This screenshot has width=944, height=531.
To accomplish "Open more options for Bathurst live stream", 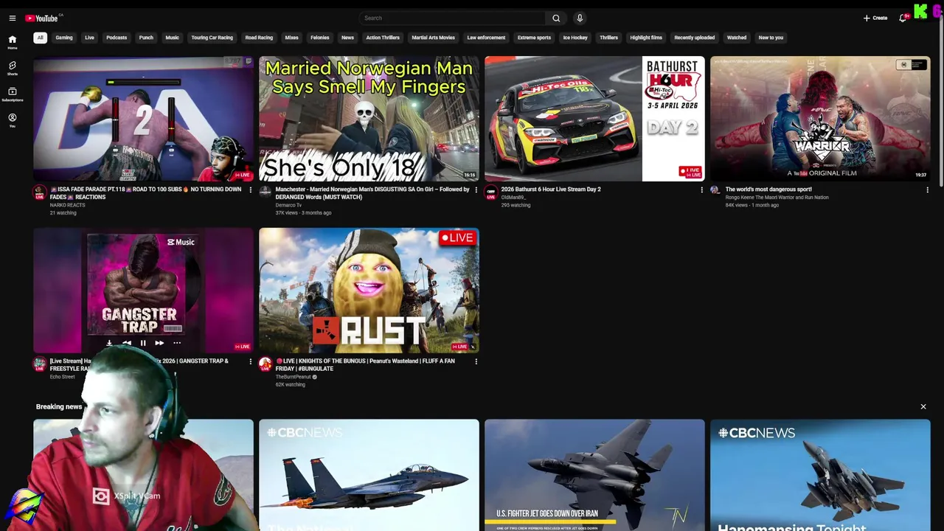I will (701, 190).
